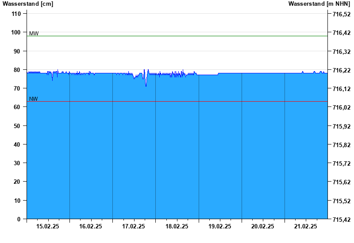354x243 pixels.
Task: Click the Wasserstand [m NHN] axis title
Action: pos(319,4)
